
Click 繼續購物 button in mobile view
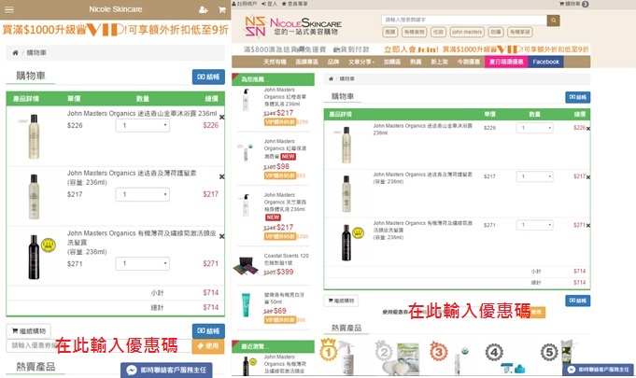point(28,331)
